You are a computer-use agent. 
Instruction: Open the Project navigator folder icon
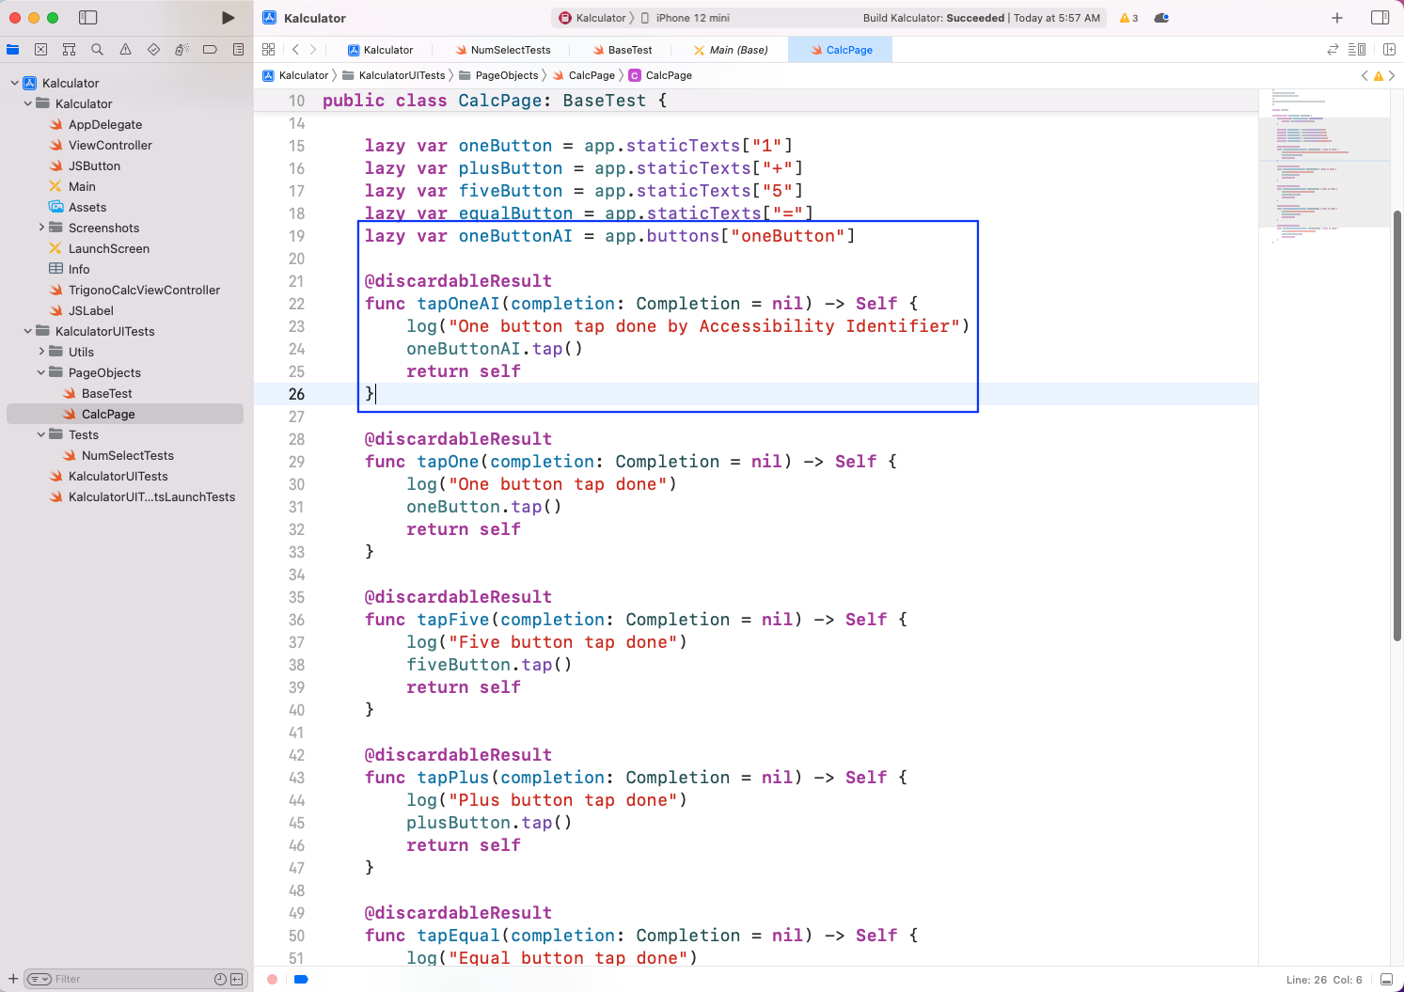click(12, 50)
